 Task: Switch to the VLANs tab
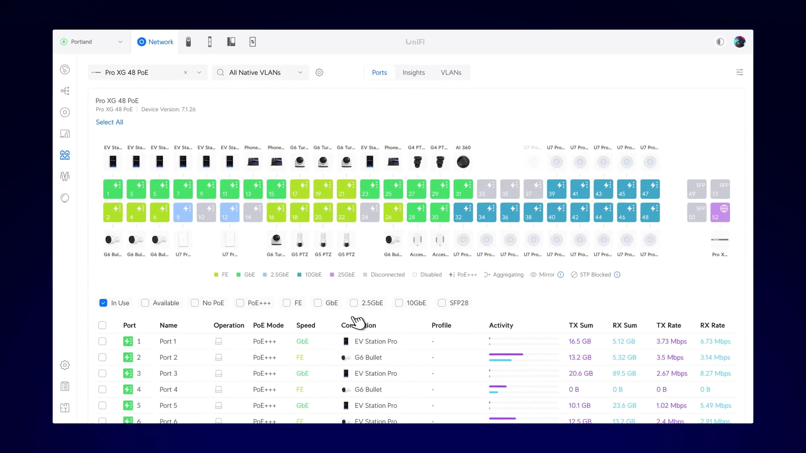tap(451, 73)
